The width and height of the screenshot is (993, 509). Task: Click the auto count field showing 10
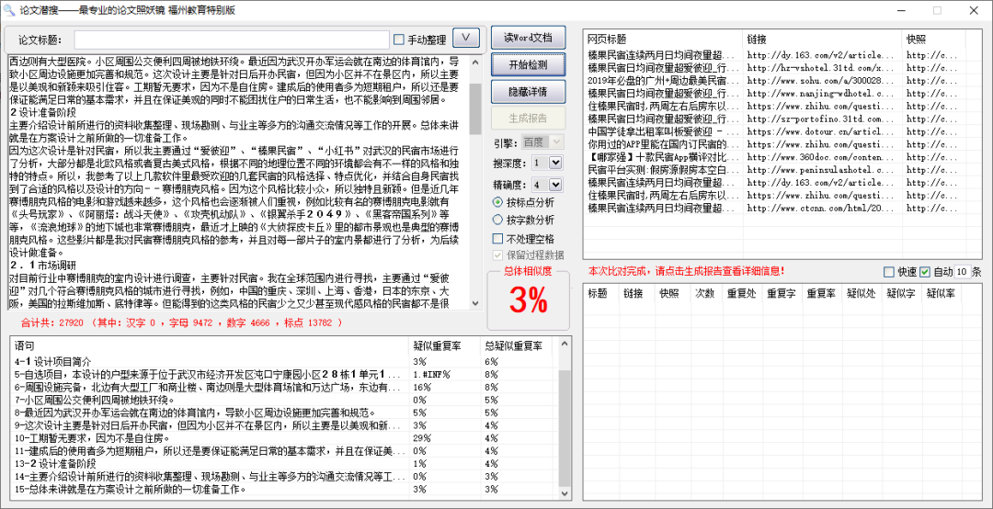tap(962, 272)
